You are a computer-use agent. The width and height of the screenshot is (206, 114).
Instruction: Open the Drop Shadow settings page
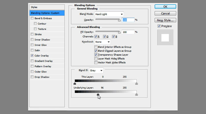pos(42,77)
